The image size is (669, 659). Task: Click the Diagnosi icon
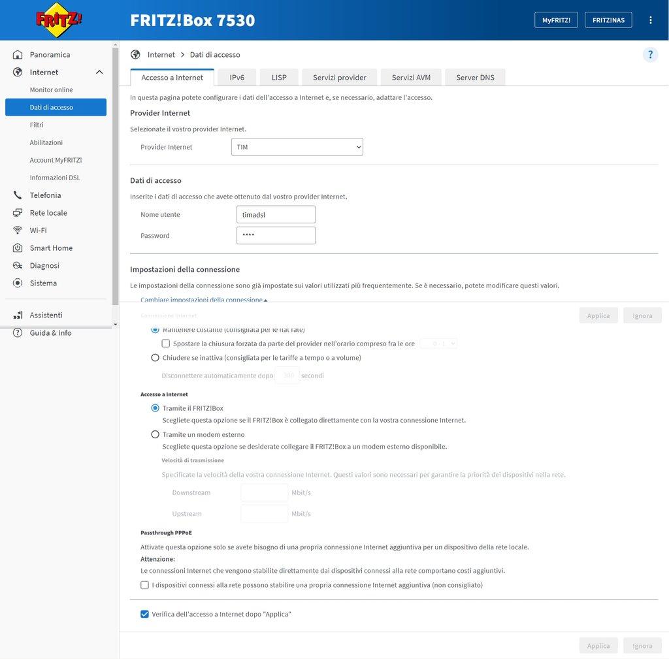click(18, 265)
